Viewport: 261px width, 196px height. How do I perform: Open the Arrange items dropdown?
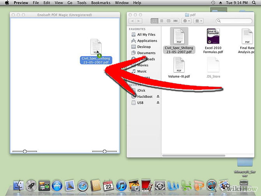point(198,20)
